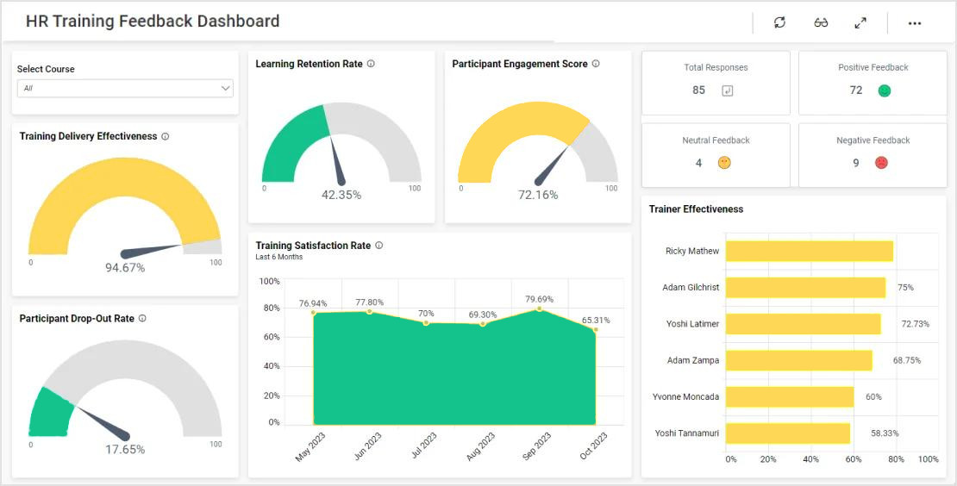Click the 75% label for Adam Gilchrist

(906, 288)
